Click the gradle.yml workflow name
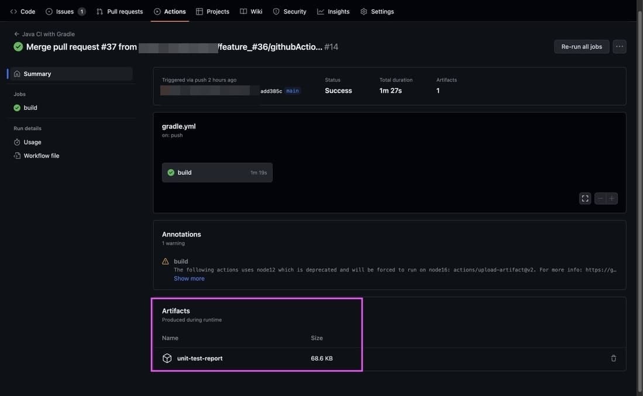 point(179,126)
